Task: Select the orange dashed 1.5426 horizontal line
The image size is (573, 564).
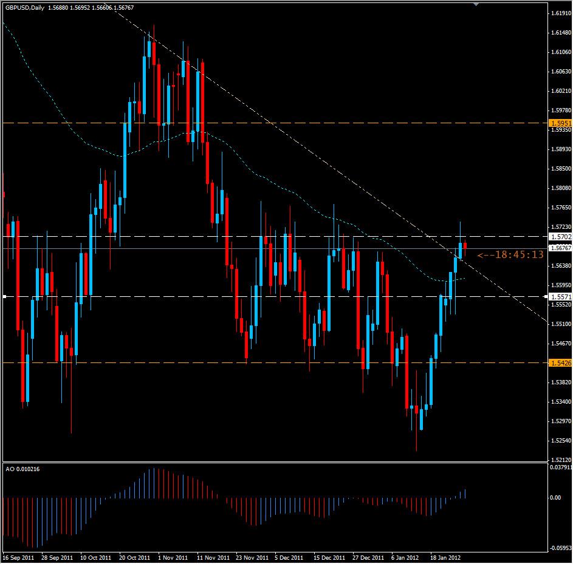Action: tap(243, 362)
